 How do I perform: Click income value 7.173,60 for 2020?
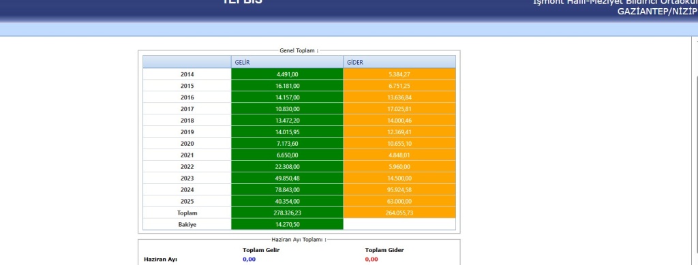pos(287,144)
